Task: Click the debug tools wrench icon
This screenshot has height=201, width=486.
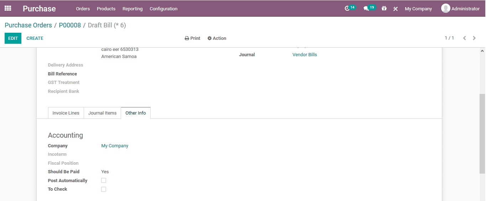Action: (395, 9)
